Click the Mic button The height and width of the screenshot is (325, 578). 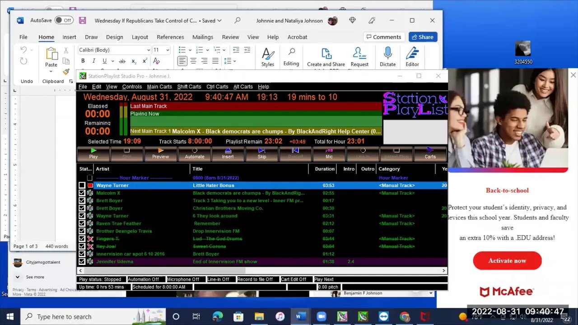click(329, 154)
